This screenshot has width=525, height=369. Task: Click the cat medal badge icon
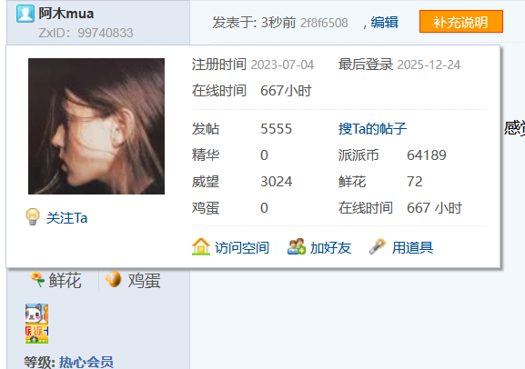pyautogui.click(x=36, y=324)
